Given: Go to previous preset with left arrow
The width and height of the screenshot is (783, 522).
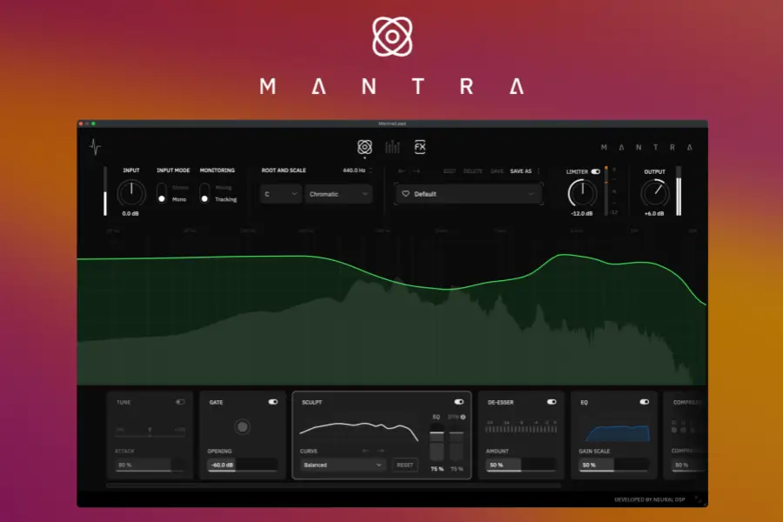Looking at the screenshot, I should click(401, 171).
